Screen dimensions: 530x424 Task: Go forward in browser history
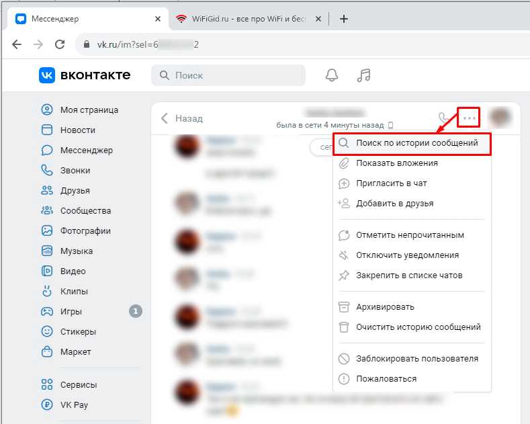(38, 44)
